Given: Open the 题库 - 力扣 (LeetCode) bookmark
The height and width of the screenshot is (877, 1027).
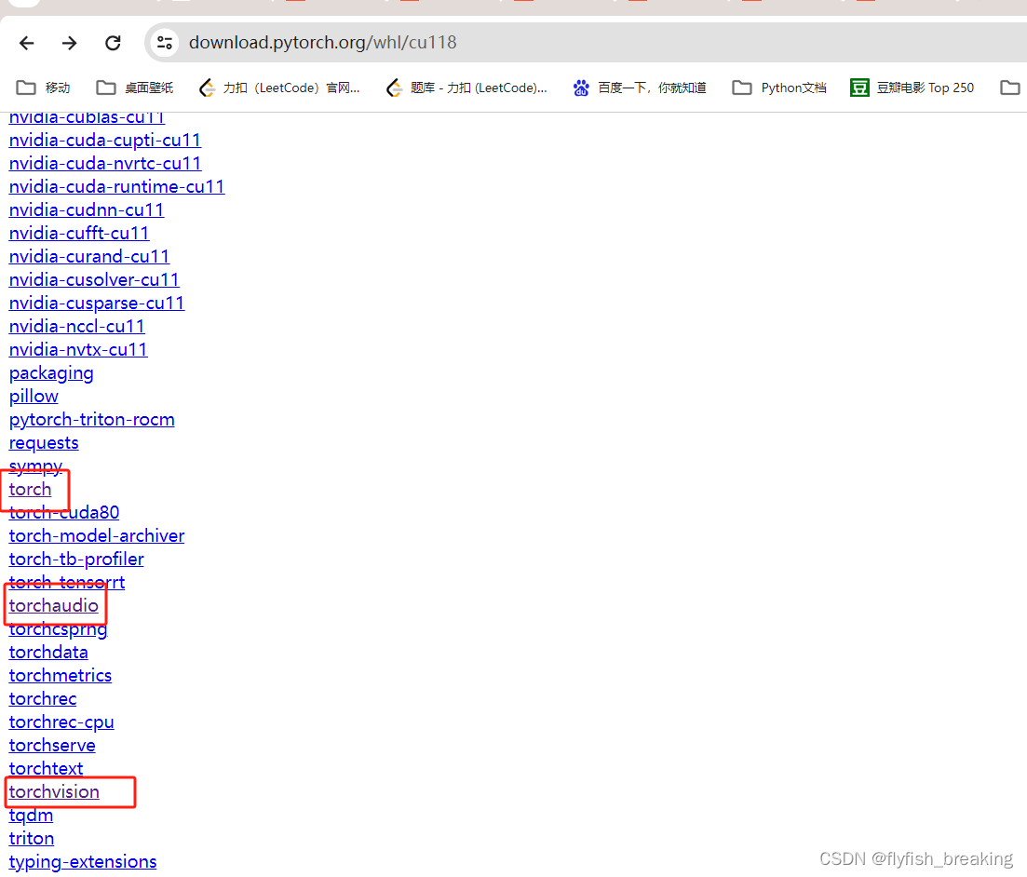Looking at the screenshot, I should 467,88.
